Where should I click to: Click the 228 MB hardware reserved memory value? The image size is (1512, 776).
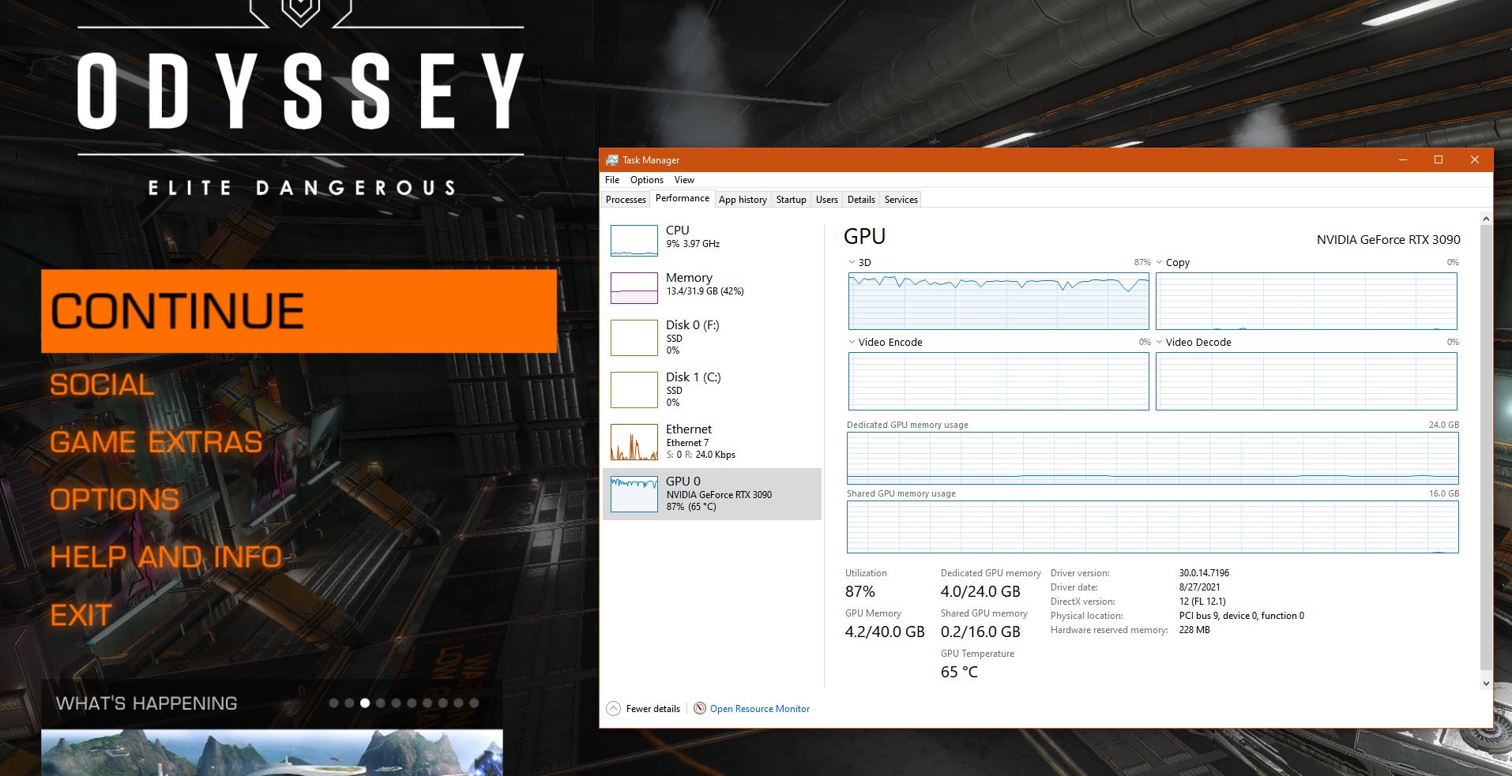[1194, 630]
